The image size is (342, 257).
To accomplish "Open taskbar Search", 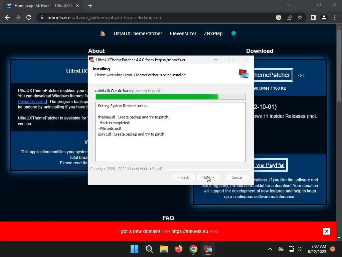I will (x=149, y=249).
